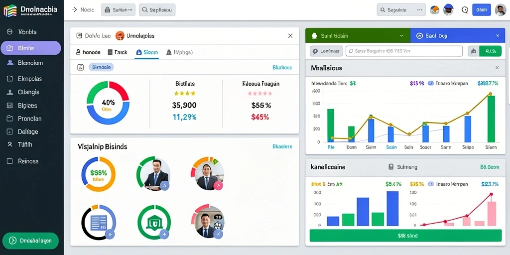Toggle the Birndoie pill filter
This screenshot has width=510, height=255.
tap(101, 67)
